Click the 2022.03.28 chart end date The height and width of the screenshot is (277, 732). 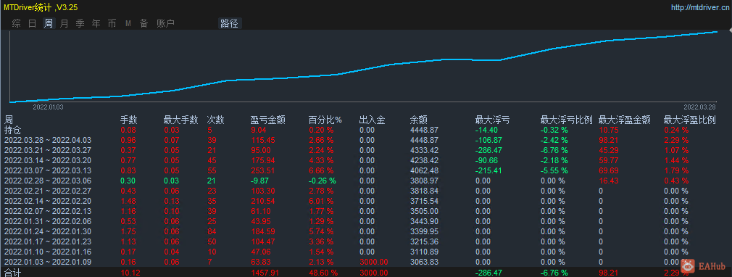pos(700,107)
